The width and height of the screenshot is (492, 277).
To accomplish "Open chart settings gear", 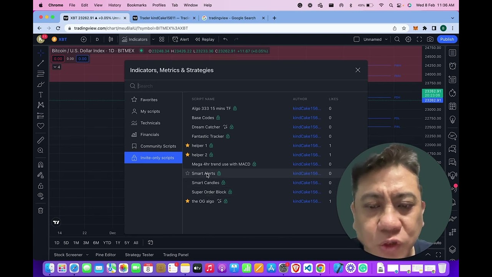I will click(x=408, y=39).
